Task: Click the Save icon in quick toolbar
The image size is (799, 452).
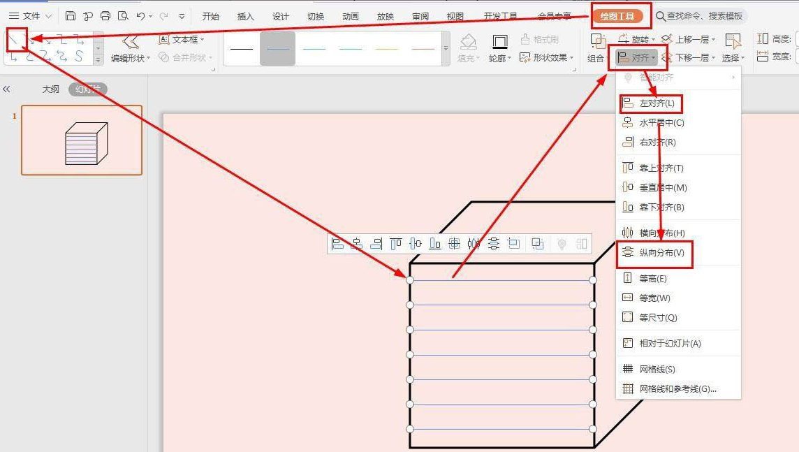Action: point(71,16)
